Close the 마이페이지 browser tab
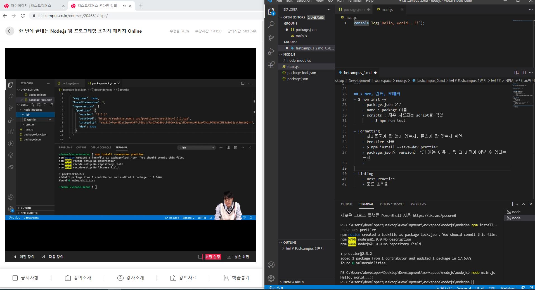Viewport: 535px width, 290px height. pos(63,6)
